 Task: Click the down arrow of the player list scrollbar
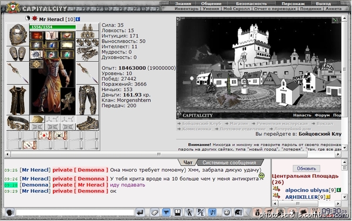[x=344, y=197]
